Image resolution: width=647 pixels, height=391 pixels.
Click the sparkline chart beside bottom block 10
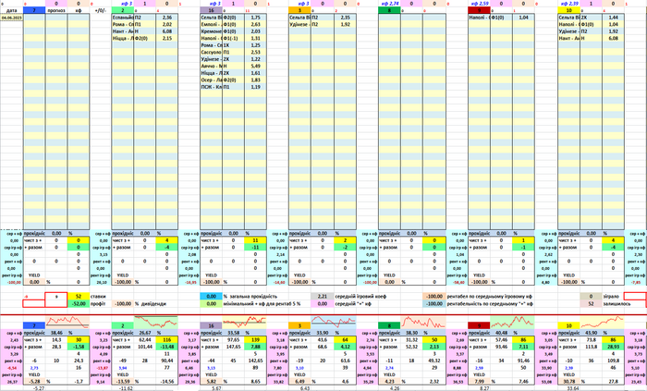pyautogui.click(x=602, y=322)
